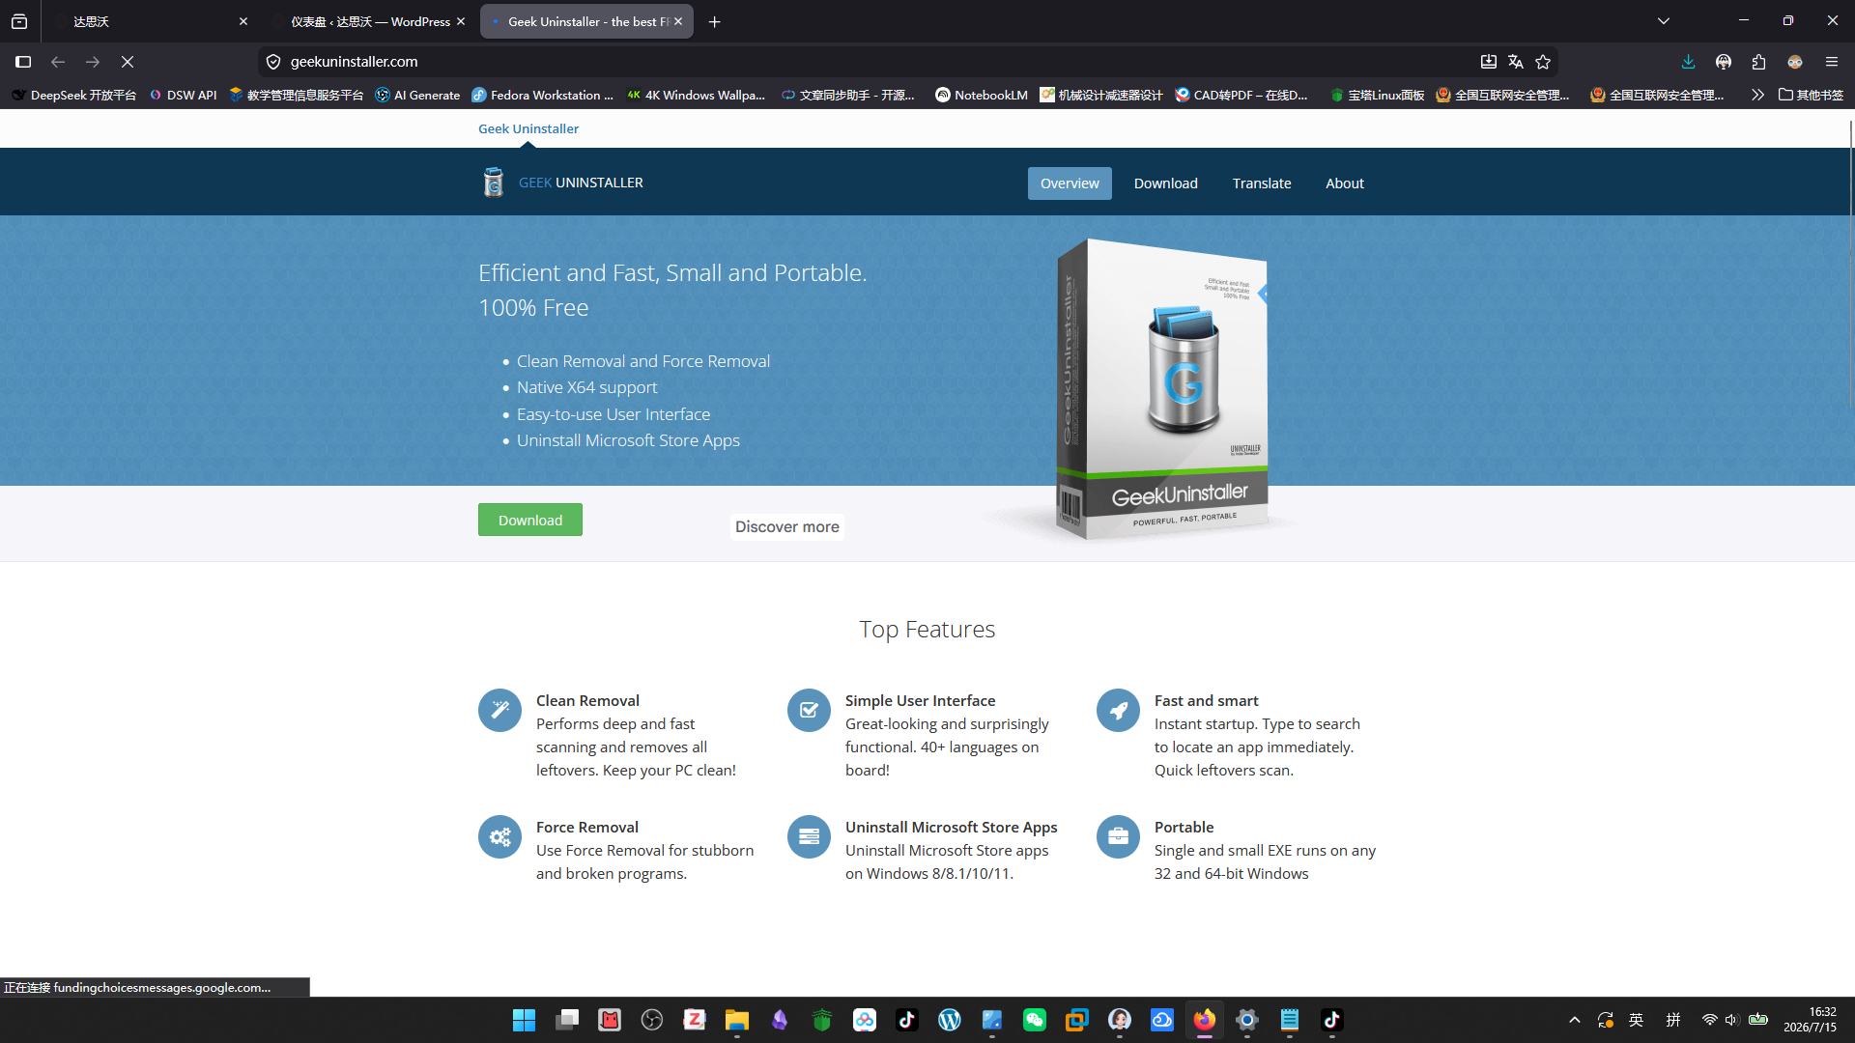The height and width of the screenshot is (1043, 1855).
Task: Open the extensions puzzle-piece menu
Action: [1759, 62]
